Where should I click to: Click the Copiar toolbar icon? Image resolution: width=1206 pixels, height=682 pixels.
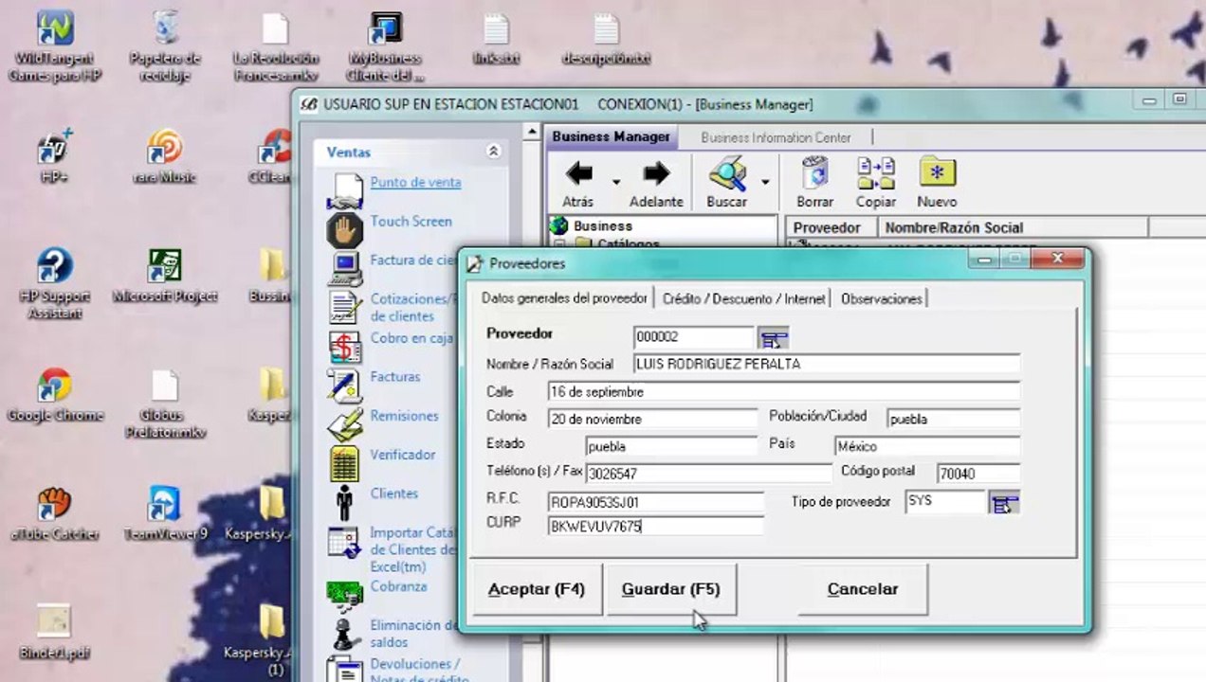876,173
